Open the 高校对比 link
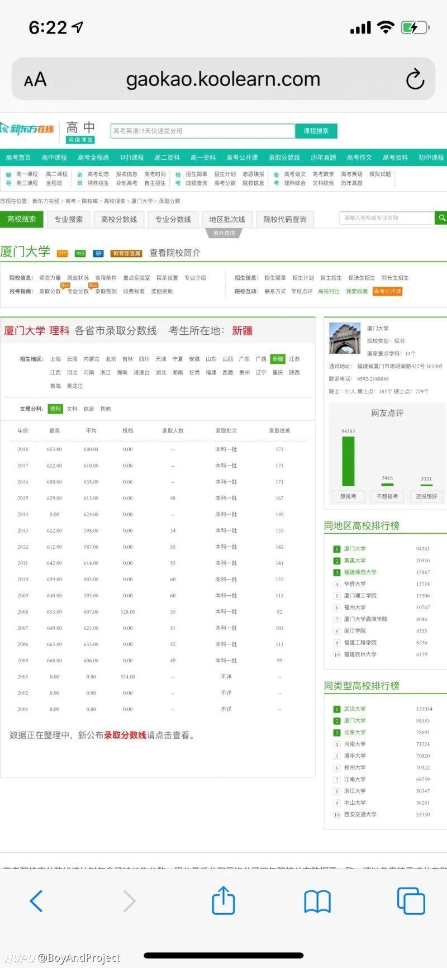This screenshot has width=447, height=968. click(329, 291)
